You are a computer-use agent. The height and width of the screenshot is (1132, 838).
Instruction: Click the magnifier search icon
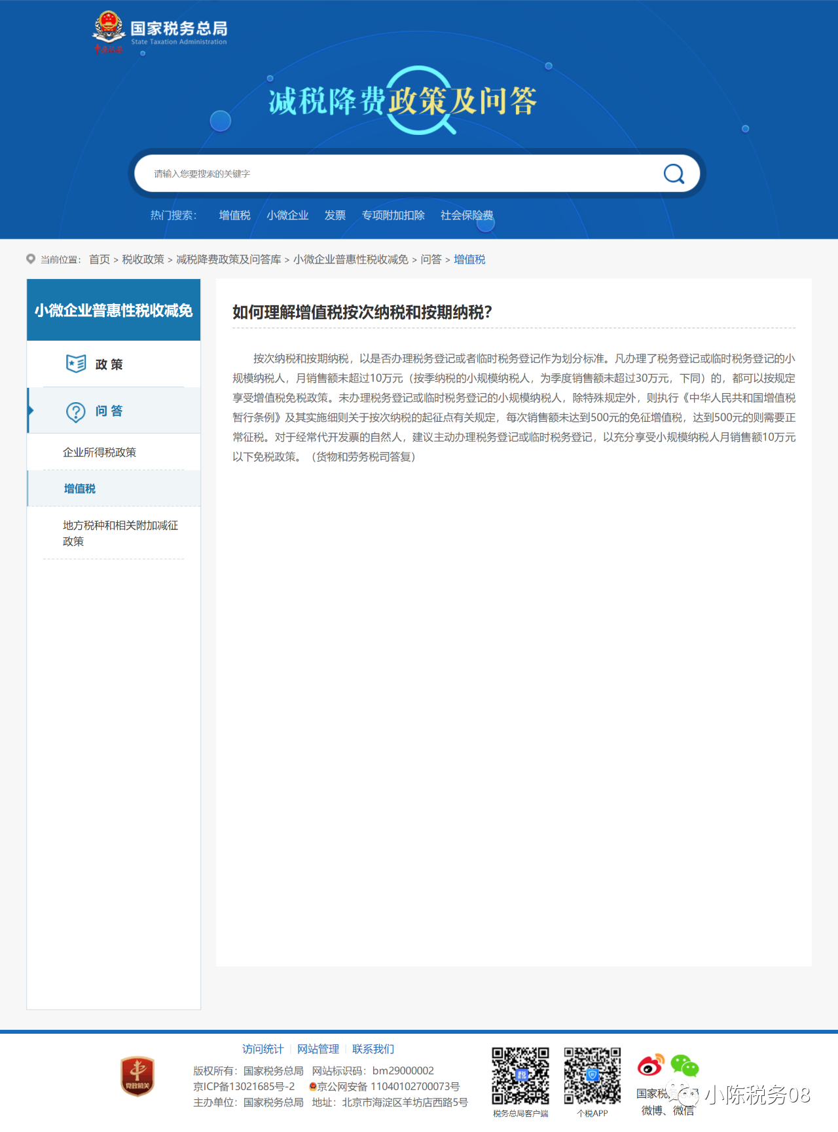(x=674, y=174)
